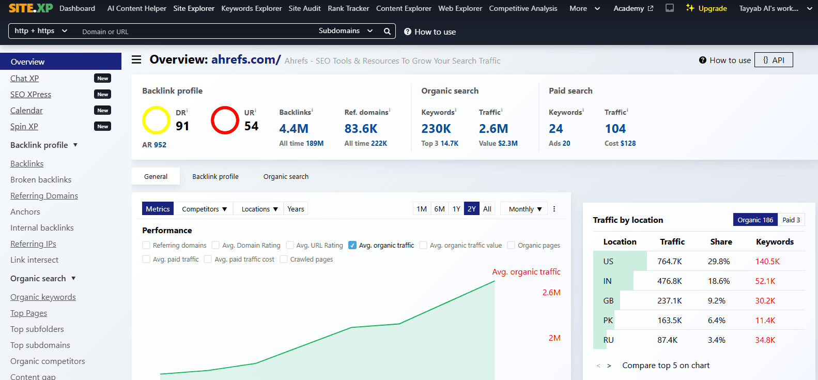
Task: Enable the Avg. paid traffic checkbox
Action: coord(146,259)
